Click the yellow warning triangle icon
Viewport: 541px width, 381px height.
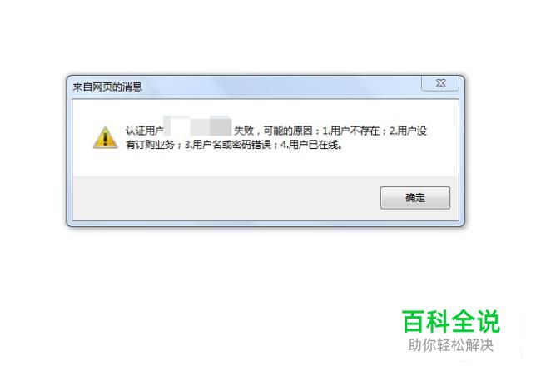105,137
